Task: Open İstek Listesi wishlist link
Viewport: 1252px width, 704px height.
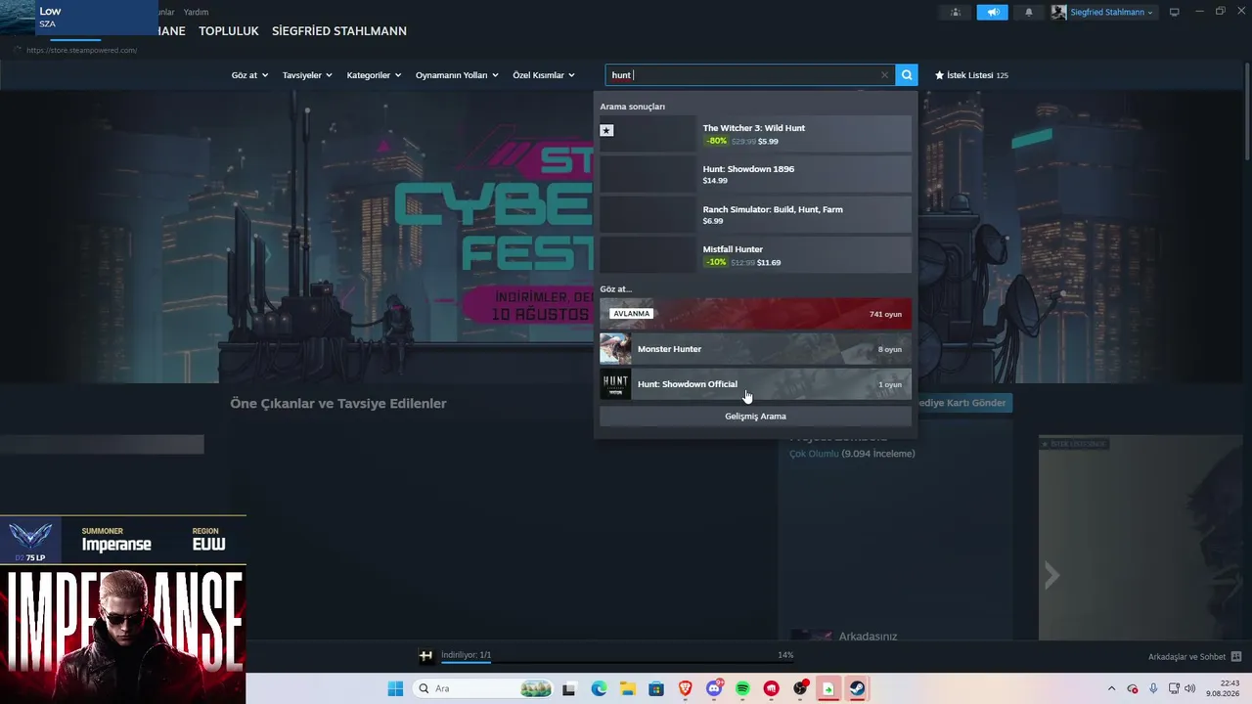Action: (971, 75)
